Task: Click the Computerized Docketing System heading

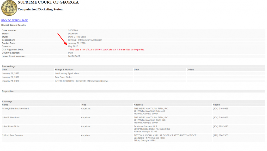Action: (40, 10)
